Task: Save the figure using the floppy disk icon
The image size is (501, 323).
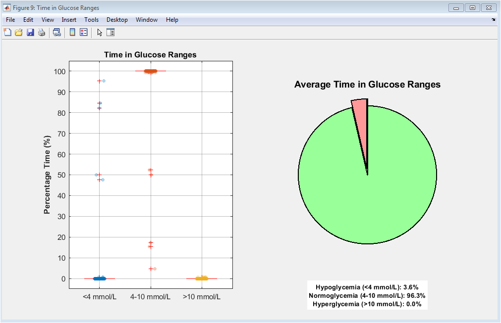Action: point(30,33)
